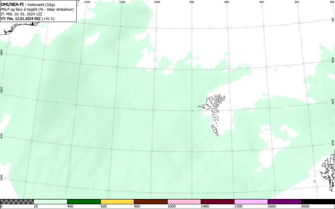Click the dark green 400–500 legend swatch
This screenshot has height=209, width=335.
tap(84, 202)
